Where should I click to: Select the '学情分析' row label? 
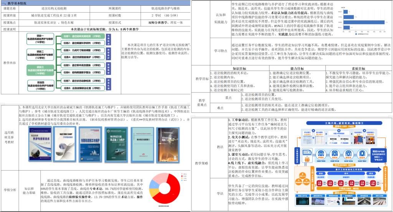10,190
